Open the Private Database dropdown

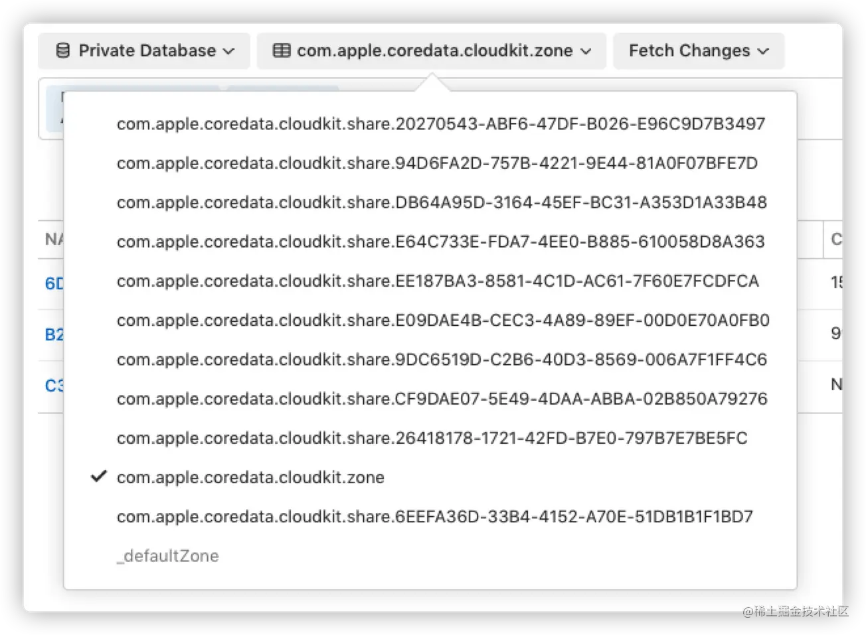144,51
